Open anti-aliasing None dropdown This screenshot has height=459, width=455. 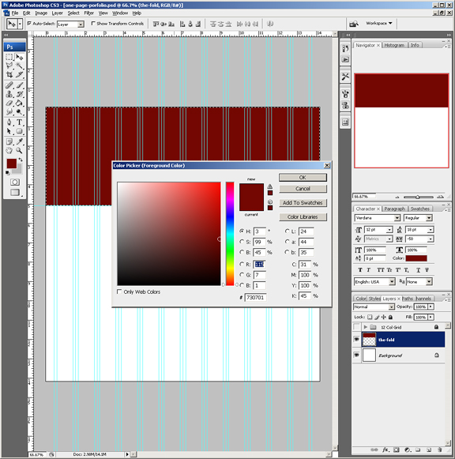click(x=429, y=281)
